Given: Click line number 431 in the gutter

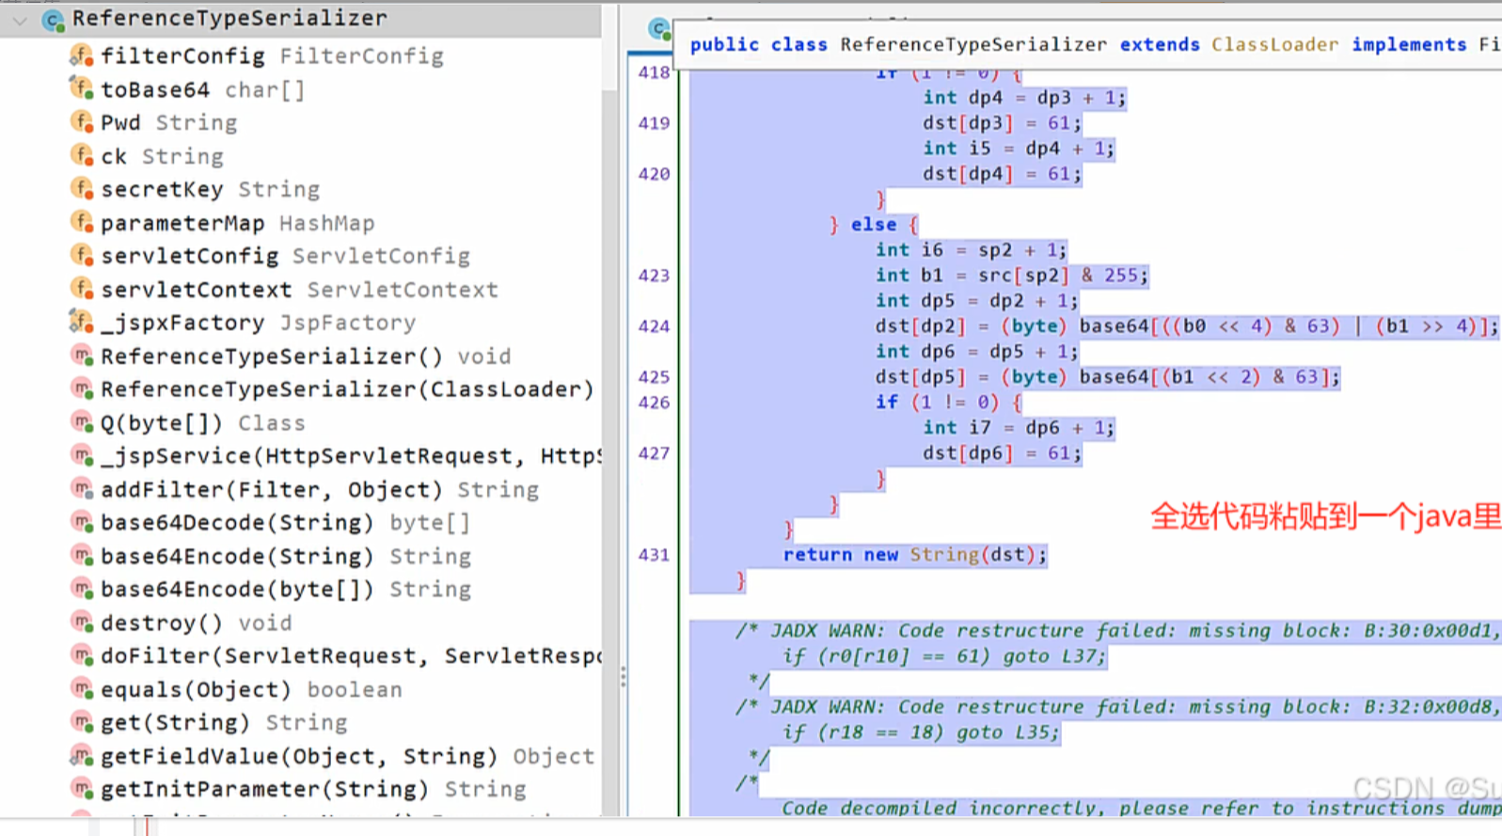Looking at the screenshot, I should pyautogui.click(x=654, y=555).
